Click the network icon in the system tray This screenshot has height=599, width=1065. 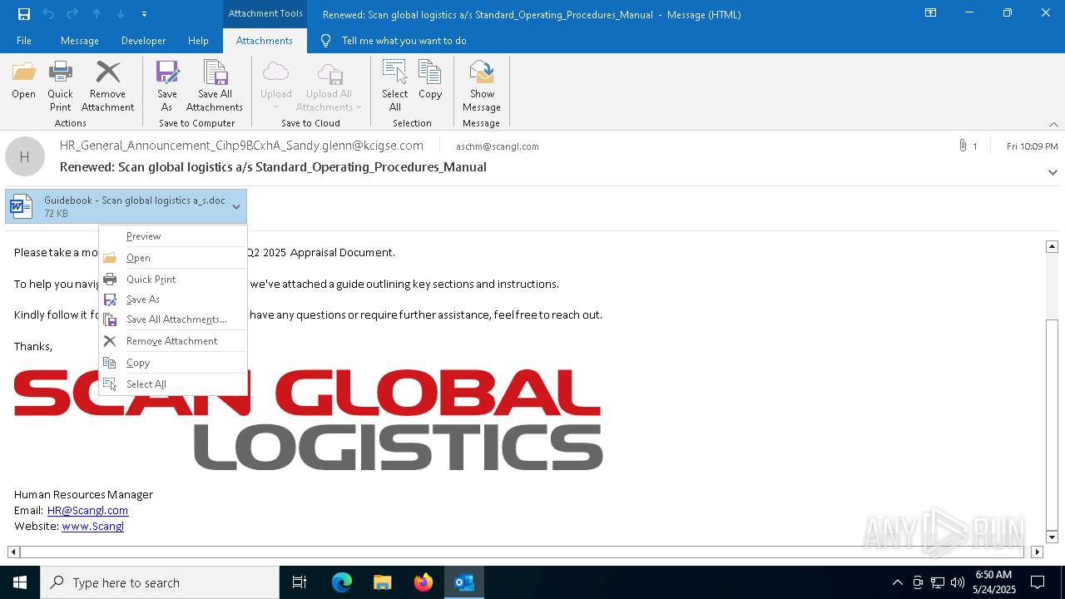tap(938, 582)
